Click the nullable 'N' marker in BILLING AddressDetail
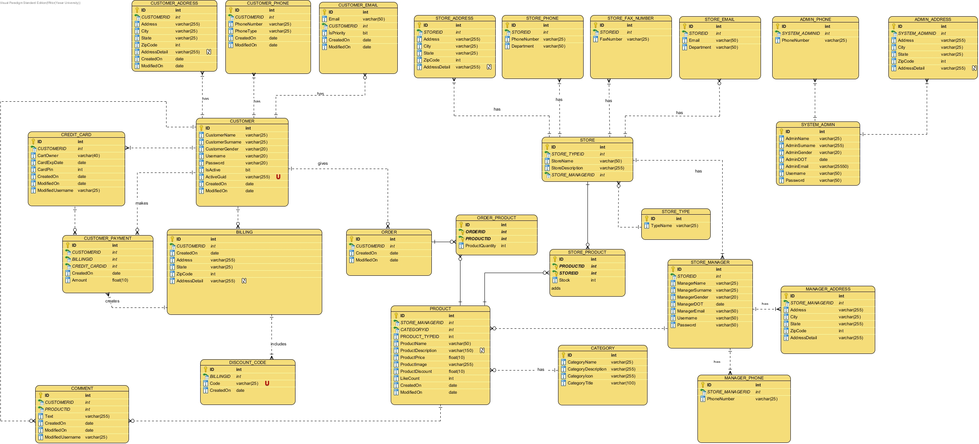979x444 pixels. click(244, 281)
